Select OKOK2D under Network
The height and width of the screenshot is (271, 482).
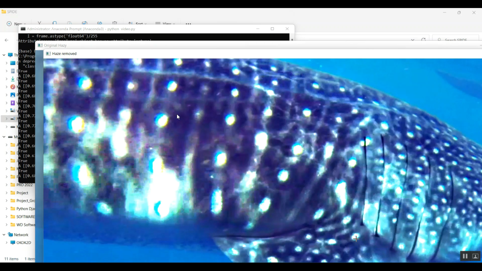pos(24,242)
